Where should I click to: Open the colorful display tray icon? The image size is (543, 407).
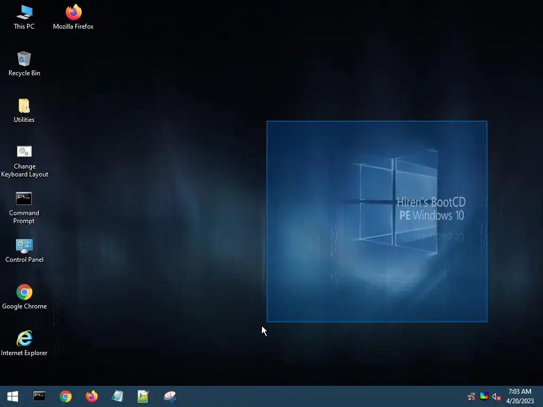(484, 396)
